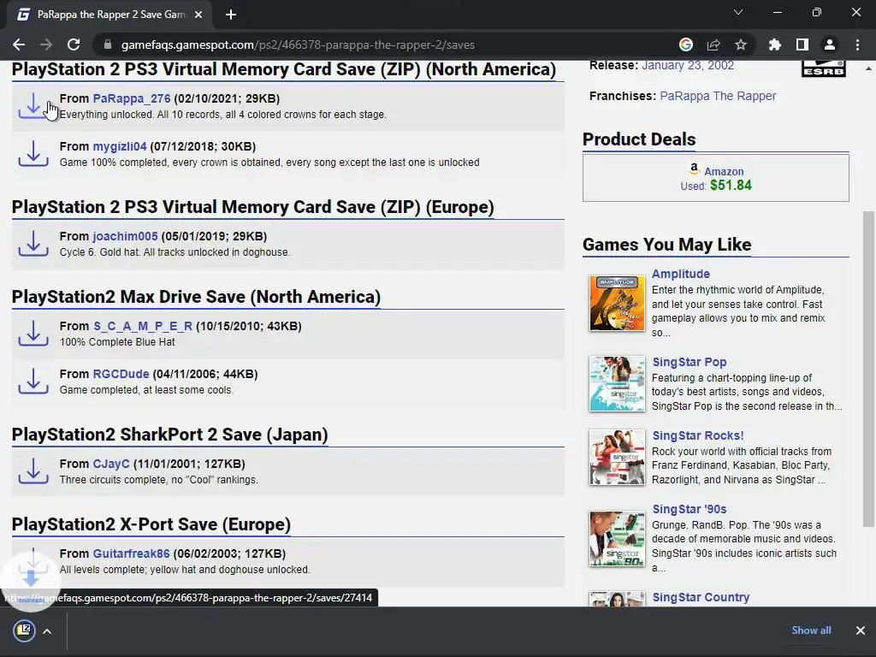Reload the current page
Screen dimensions: 876x657
point(74,44)
